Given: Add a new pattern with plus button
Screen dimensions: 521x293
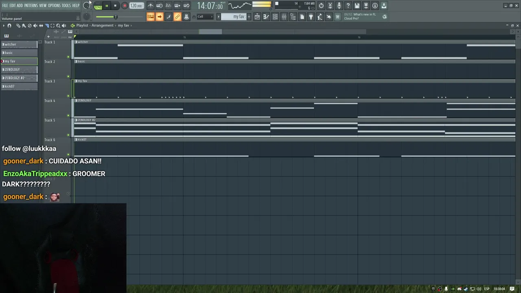Looking at the screenshot, I should coord(249,17).
